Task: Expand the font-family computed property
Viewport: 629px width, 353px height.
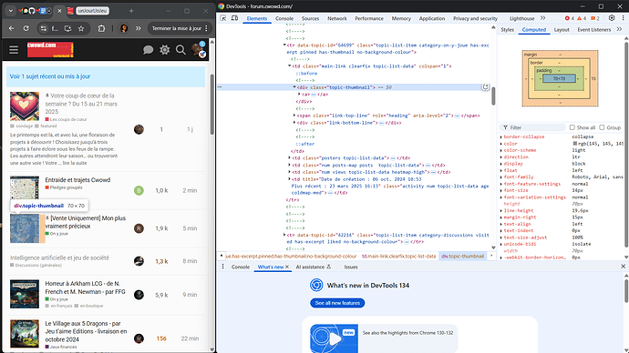Action: click(501, 176)
